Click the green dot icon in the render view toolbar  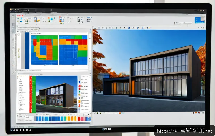(x=117, y=28)
